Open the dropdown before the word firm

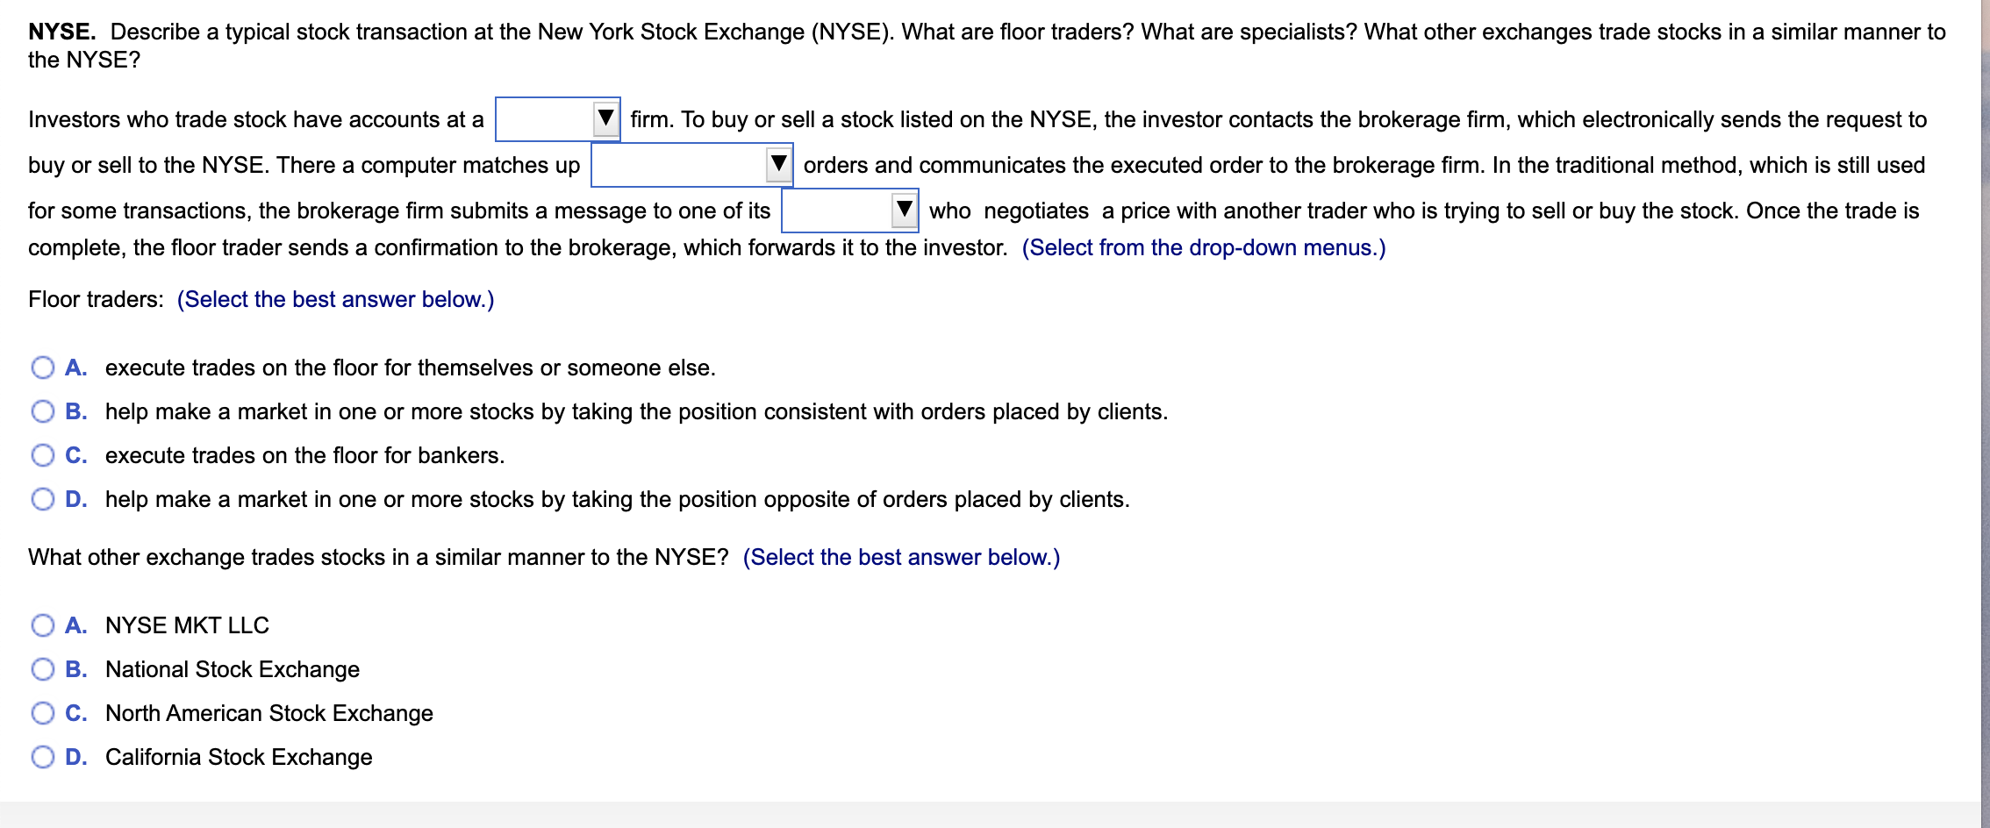click(558, 119)
